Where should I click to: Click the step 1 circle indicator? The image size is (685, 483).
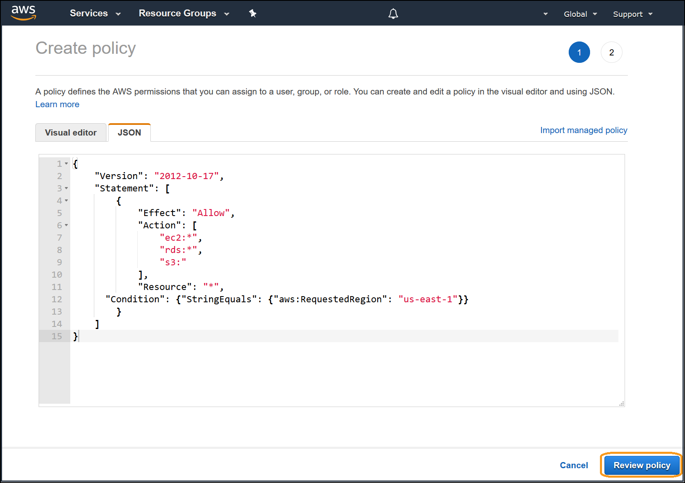click(579, 52)
